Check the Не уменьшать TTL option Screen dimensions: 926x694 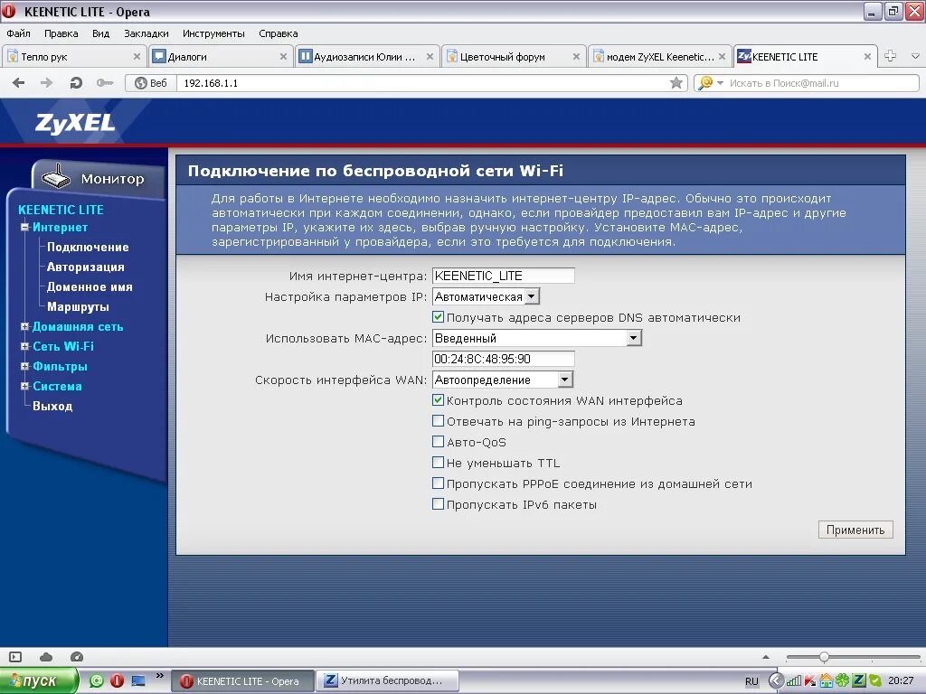point(439,462)
